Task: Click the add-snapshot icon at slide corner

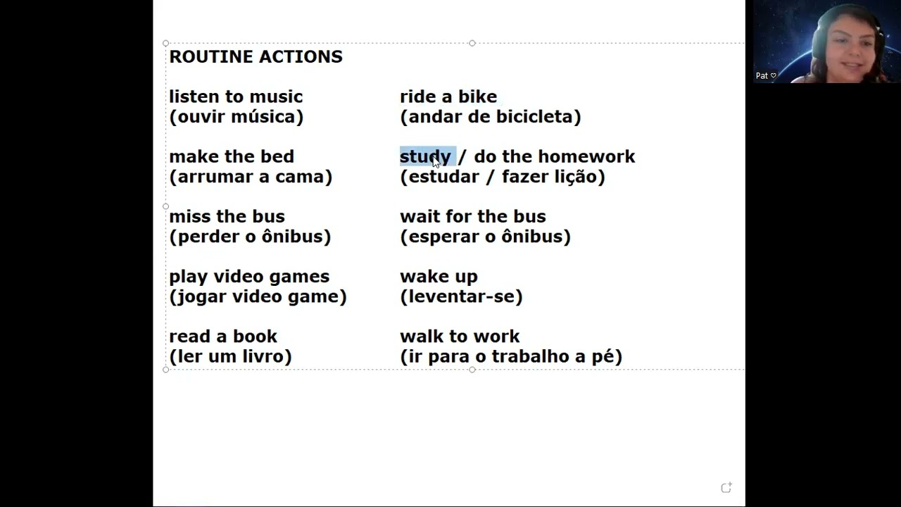Action: (726, 487)
